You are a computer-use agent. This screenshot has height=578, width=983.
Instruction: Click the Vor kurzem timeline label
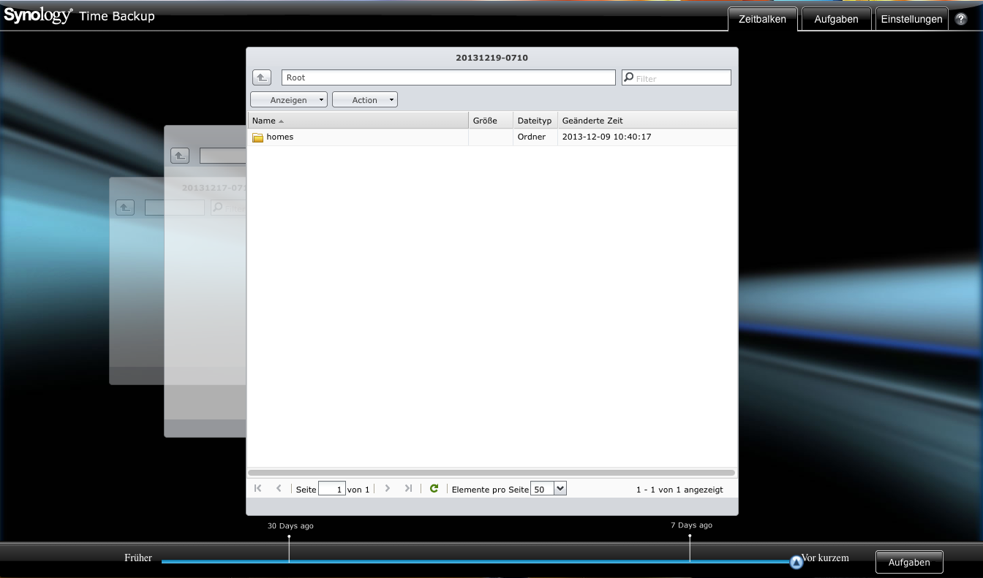tap(825, 558)
